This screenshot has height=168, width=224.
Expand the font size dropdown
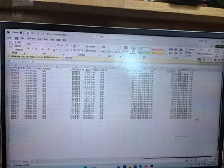[x=56, y=45]
